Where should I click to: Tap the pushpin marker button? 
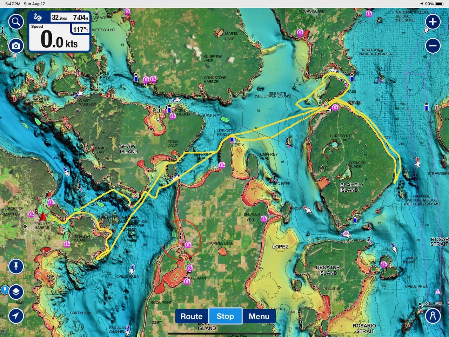(x=16, y=266)
